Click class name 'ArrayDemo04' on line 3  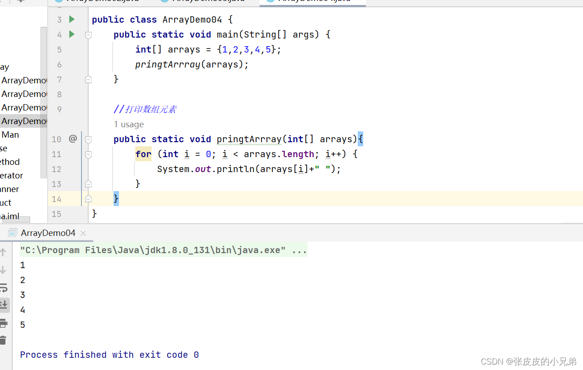192,19
